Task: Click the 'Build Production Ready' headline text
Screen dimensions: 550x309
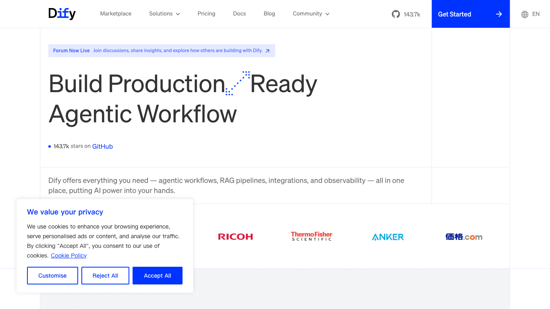Action: pos(183,84)
